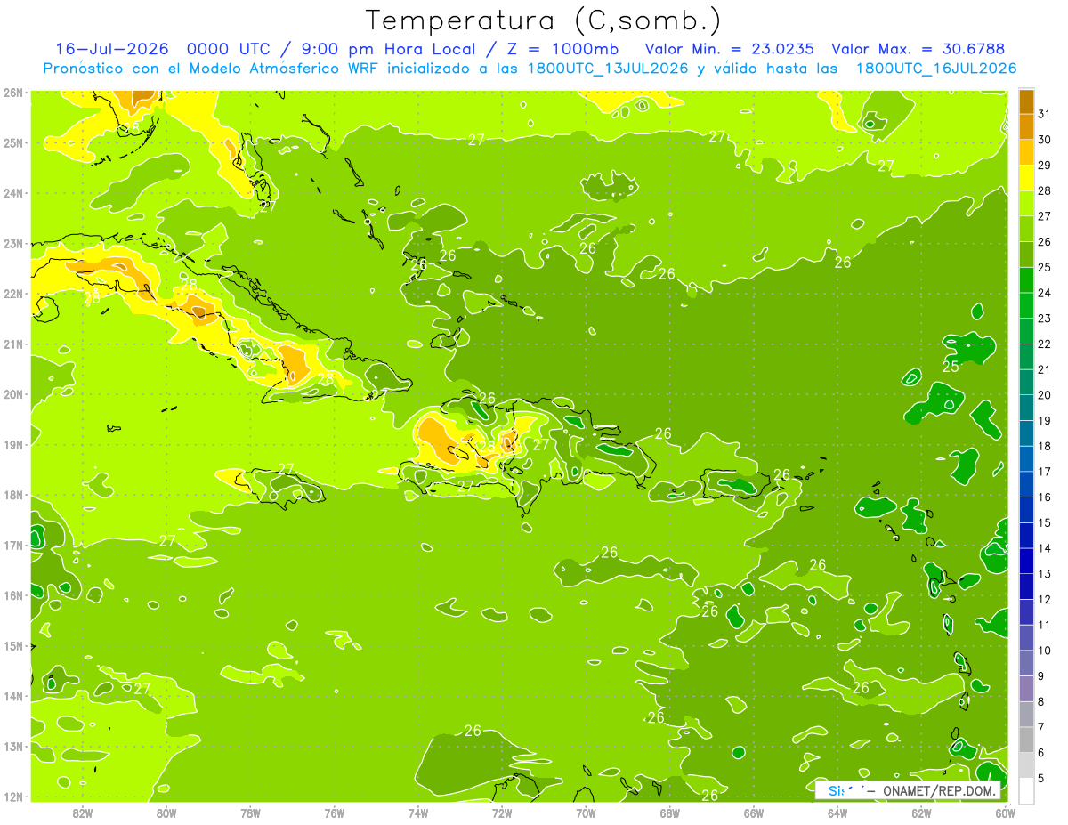Click the "60W" longitude axis label
The height and width of the screenshot is (825, 1068).
coord(1006,813)
